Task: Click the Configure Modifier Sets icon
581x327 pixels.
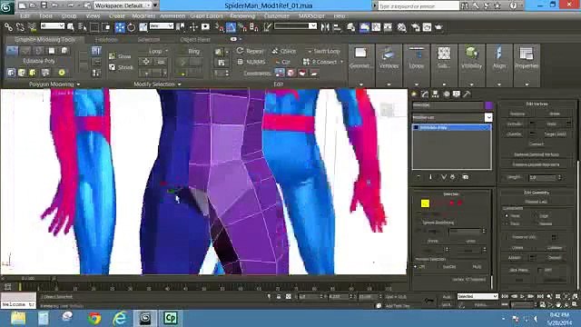Action: (466, 177)
